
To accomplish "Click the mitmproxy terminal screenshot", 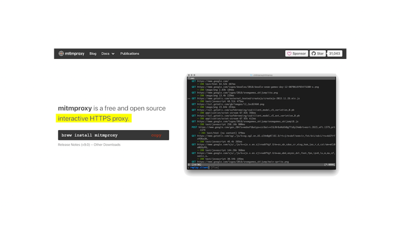I will (x=261, y=121).
